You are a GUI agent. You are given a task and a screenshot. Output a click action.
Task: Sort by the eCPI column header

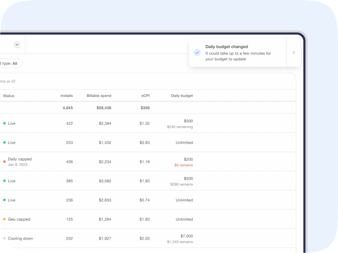(x=145, y=96)
